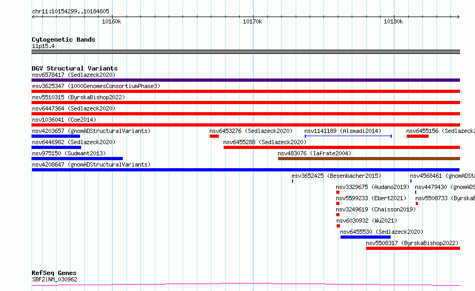Select nsv5508733 variant label

pos(445,198)
